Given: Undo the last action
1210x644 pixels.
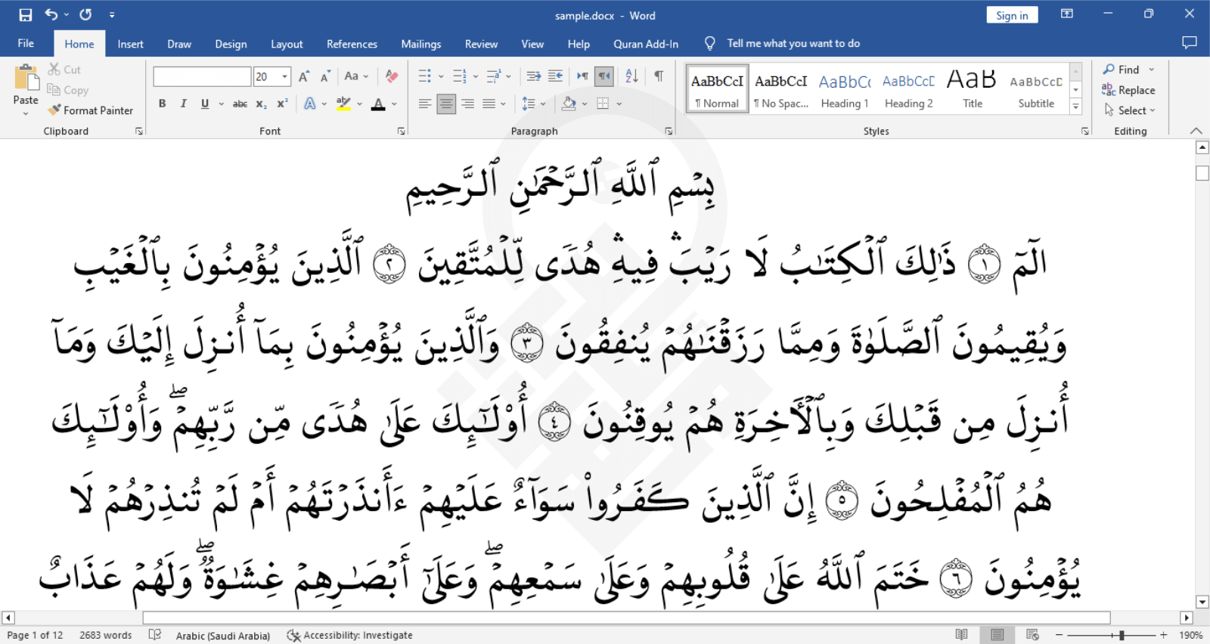Looking at the screenshot, I should tap(51, 14).
